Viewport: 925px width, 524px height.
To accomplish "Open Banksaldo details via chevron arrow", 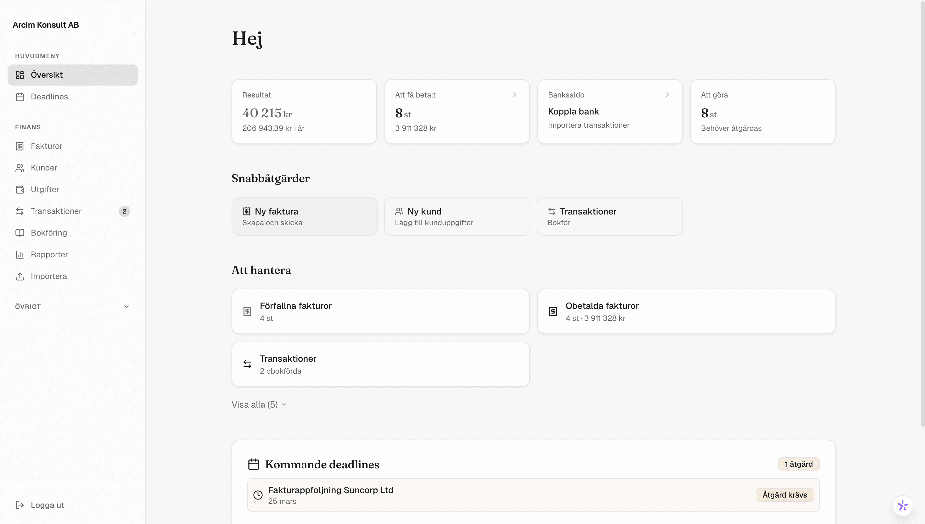I will point(667,94).
